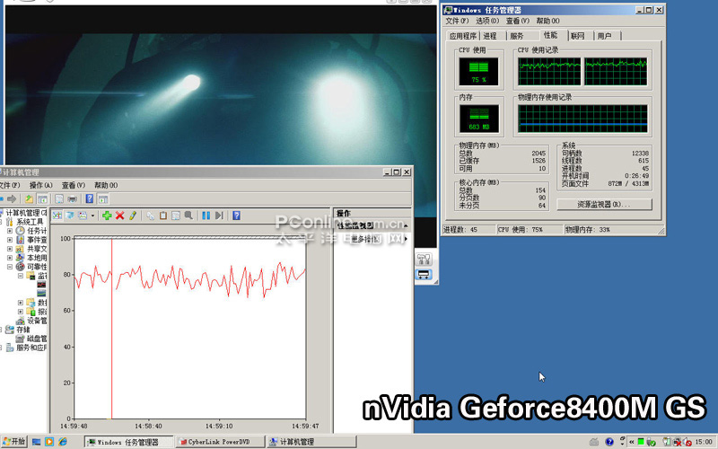The image size is (718, 449).
Task: Click the tray help question mark icon
Action: point(609,442)
